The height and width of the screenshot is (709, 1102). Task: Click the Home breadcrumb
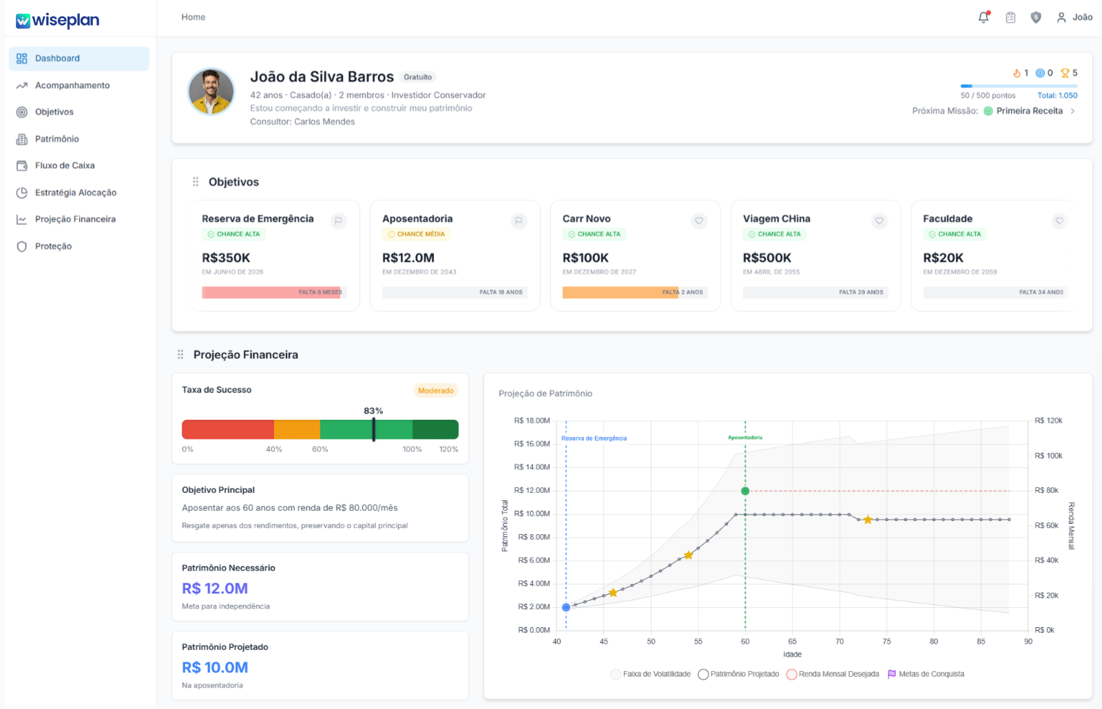pos(194,17)
